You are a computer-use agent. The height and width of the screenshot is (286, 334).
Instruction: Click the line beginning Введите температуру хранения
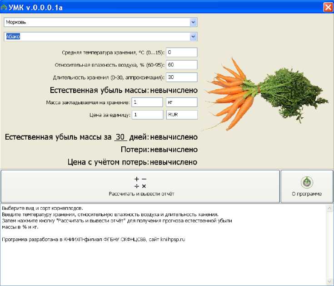(110, 214)
